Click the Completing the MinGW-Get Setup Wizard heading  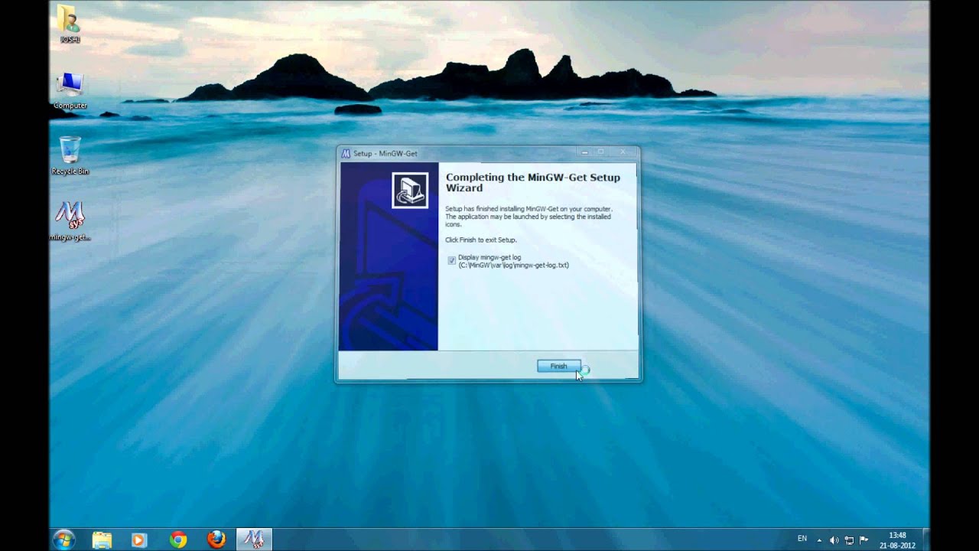click(x=533, y=182)
